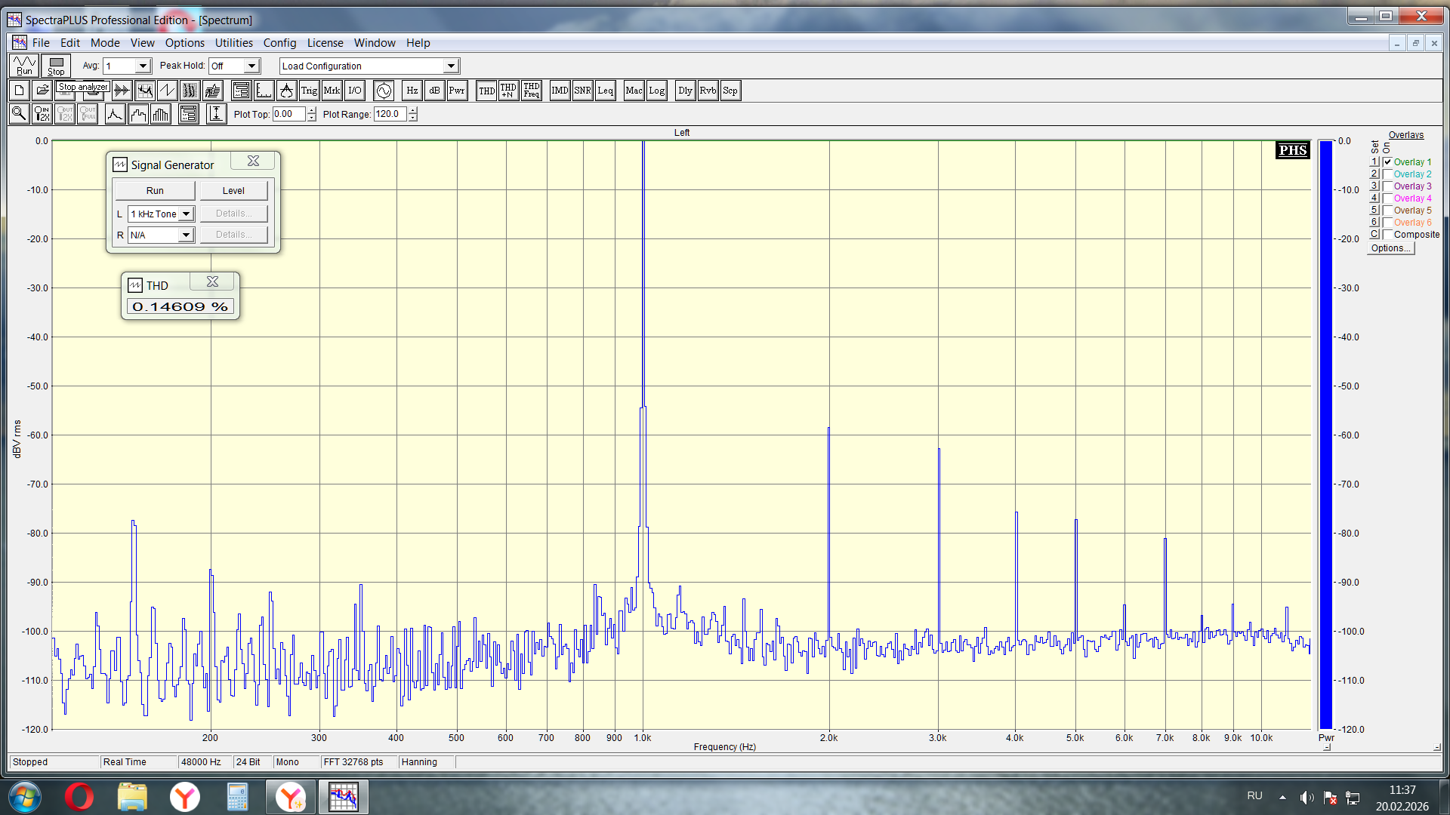1450x815 pixels.
Task: Enable the Overlay 3 checkbox
Action: 1388,186
